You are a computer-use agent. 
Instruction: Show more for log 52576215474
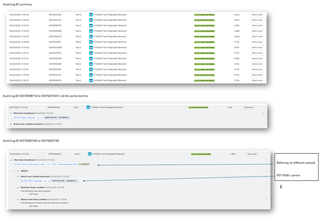point(257,53)
